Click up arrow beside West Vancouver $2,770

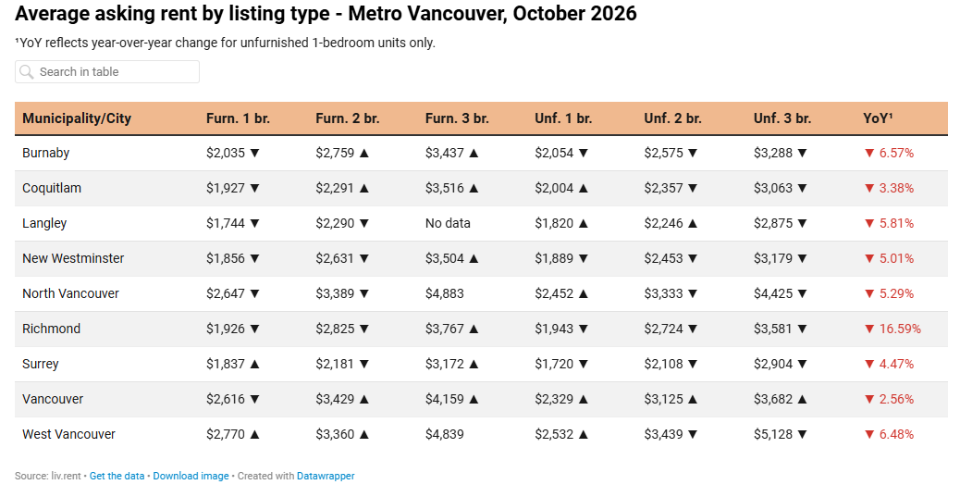click(254, 434)
